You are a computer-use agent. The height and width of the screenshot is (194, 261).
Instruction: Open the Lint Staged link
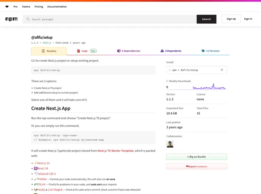55,190
